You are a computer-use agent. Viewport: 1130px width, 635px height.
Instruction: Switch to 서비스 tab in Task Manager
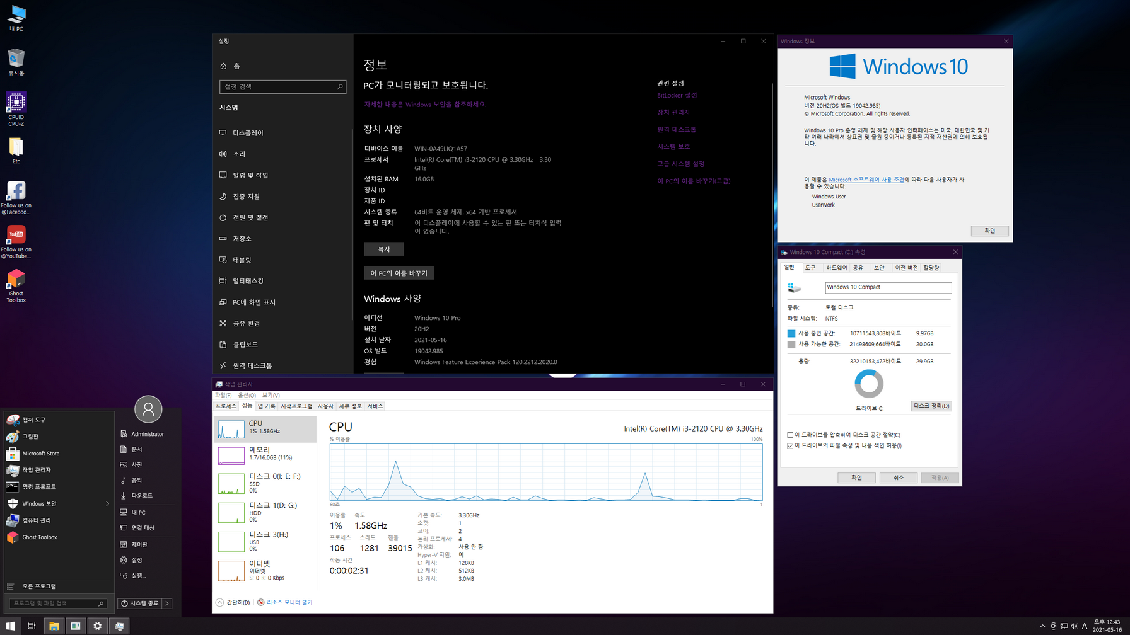point(375,406)
